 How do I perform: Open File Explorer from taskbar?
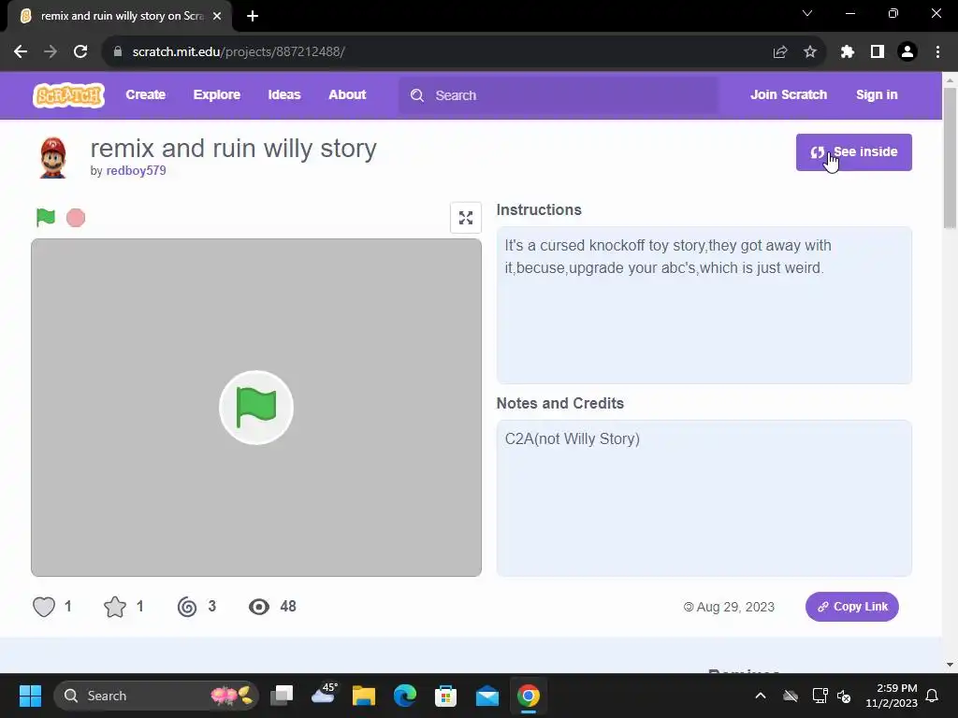click(364, 696)
